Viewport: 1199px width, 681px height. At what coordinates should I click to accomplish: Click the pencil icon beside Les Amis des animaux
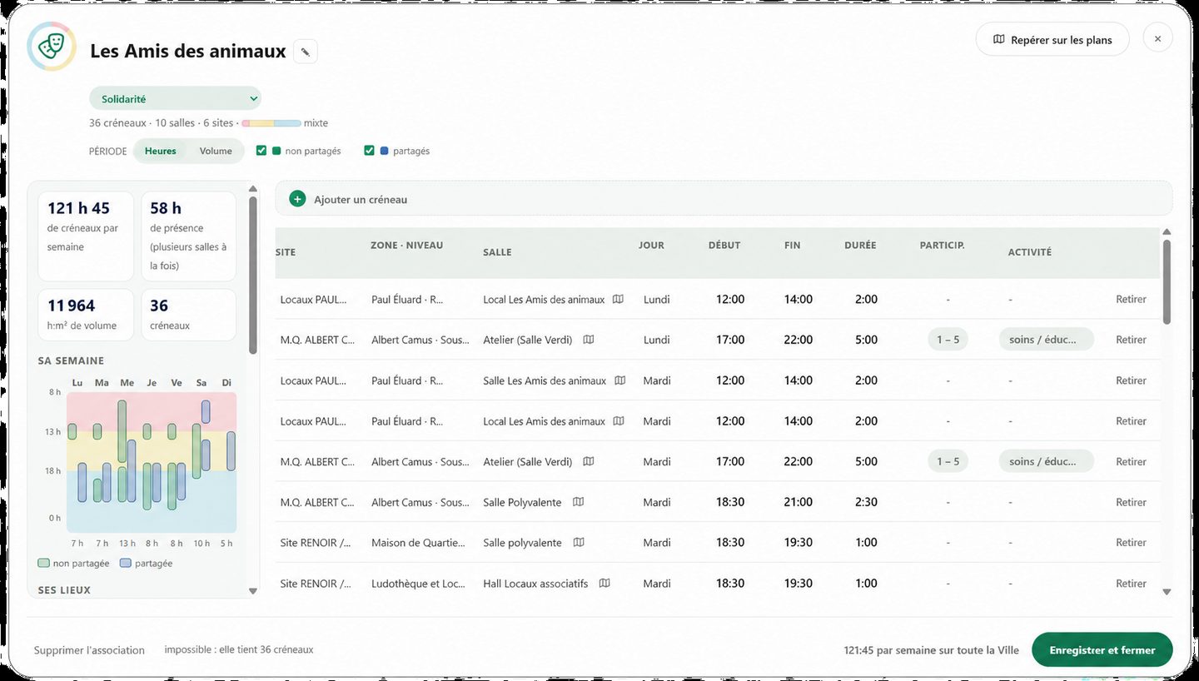(x=306, y=52)
